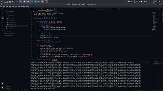163x91 pixels.
Task: Open the Accounts icon at sidebar bottom
Action: [x=2, y=83]
